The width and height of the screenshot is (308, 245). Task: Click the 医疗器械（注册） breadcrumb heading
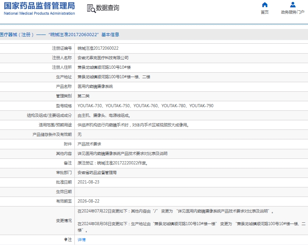[17, 35]
